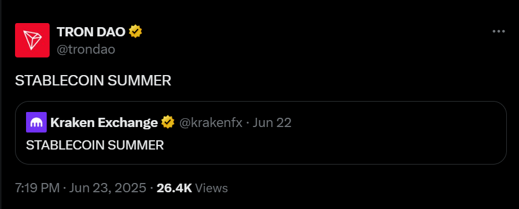Image resolution: width=519 pixels, height=209 pixels.
Task: Click the Jun 23, 2025 date
Action: pyautogui.click(x=107, y=188)
